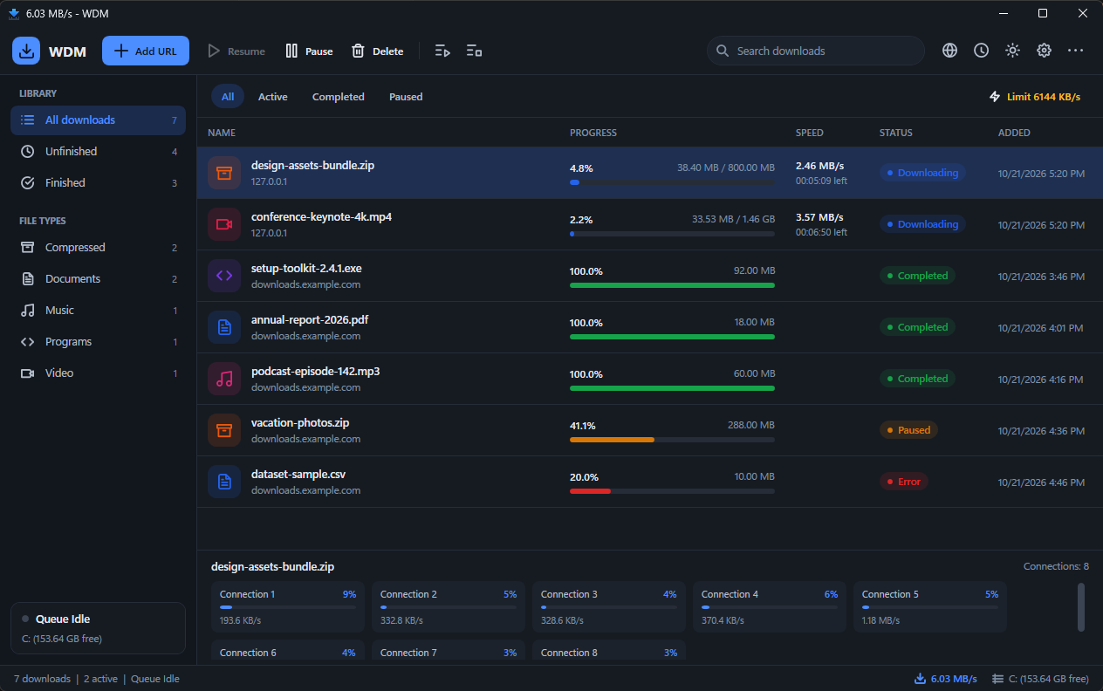Filter by Programs file type
Screen dimensions: 1103x691
pyautogui.click(x=98, y=342)
